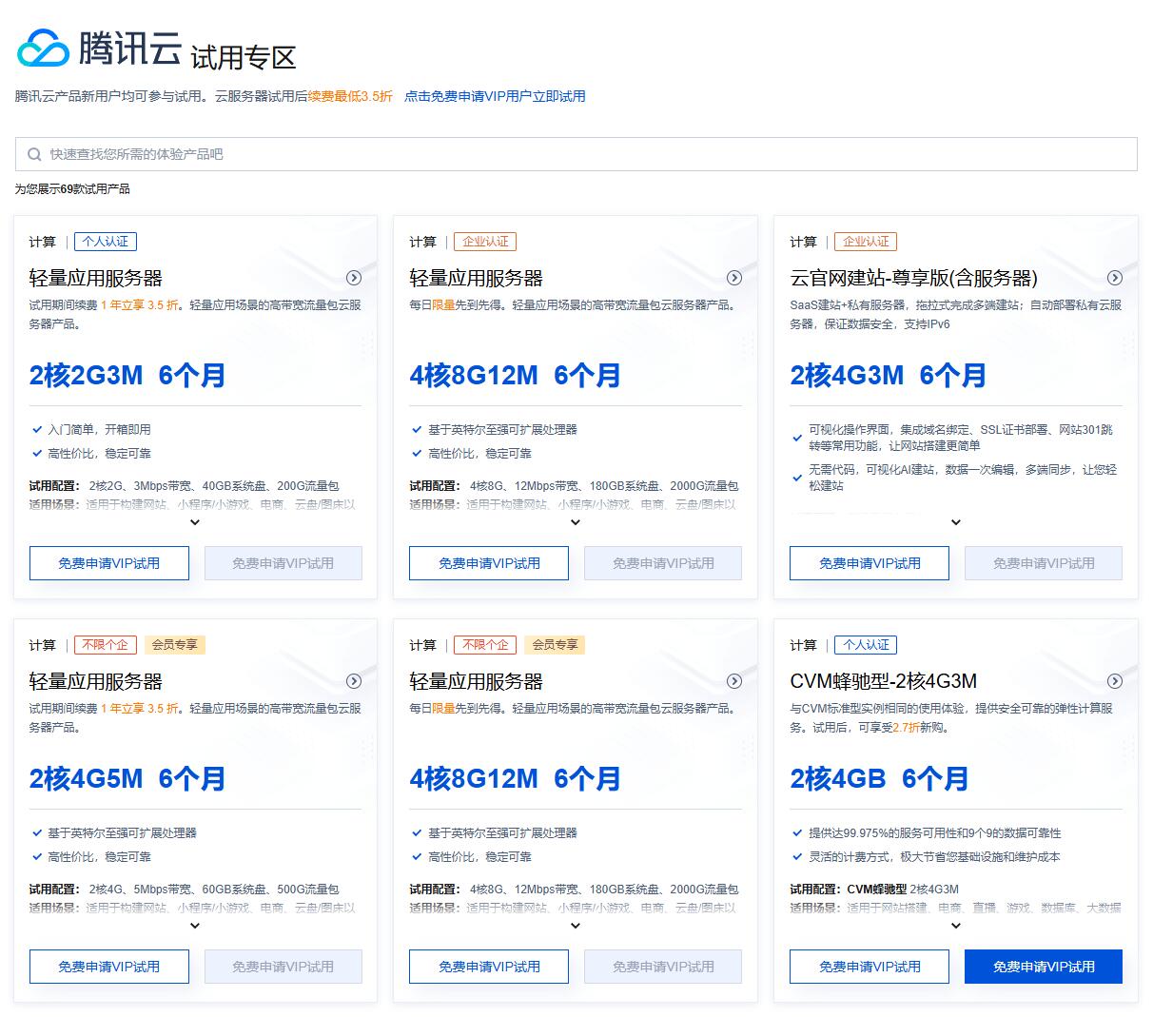Focus the 快速查找您所需的体验产品吧 search field
1153x1017 pixels.
coord(576,154)
